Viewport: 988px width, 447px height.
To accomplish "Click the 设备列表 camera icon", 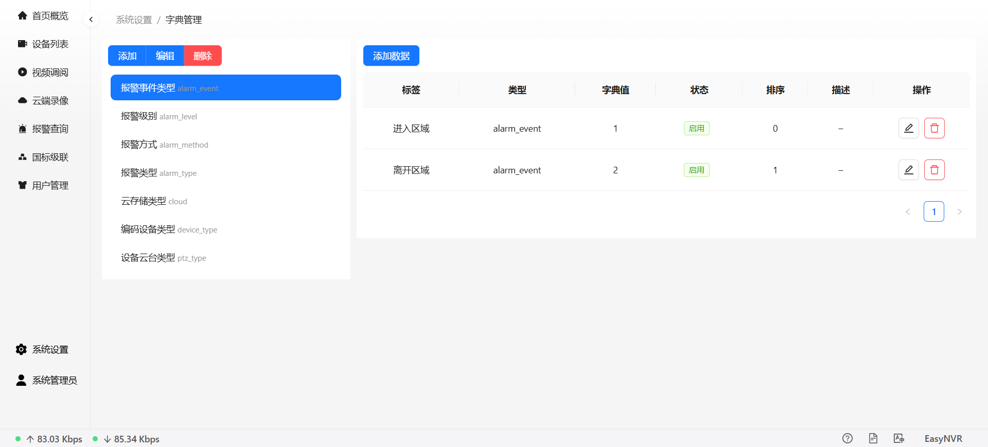I will click(22, 44).
